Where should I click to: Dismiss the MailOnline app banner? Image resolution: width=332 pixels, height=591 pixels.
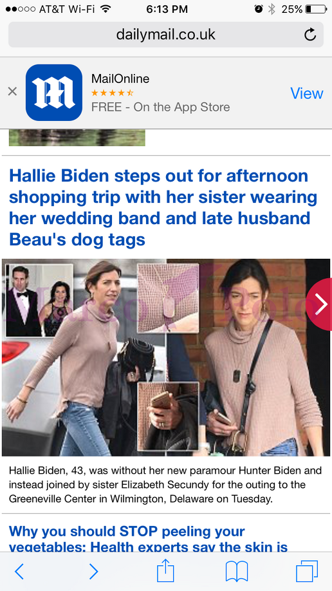[12, 91]
